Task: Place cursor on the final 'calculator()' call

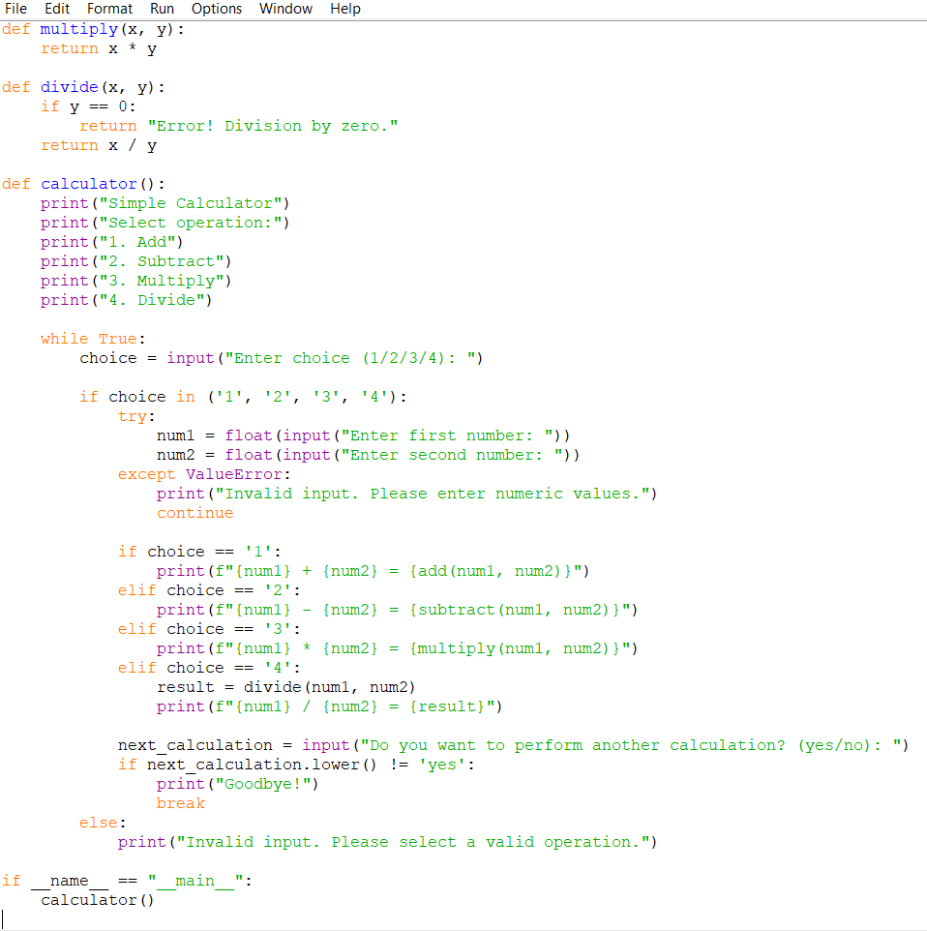Action: (x=97, y=900)
